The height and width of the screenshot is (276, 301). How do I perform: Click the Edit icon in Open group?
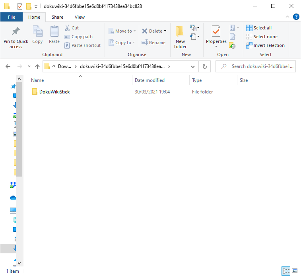point(233,37)
